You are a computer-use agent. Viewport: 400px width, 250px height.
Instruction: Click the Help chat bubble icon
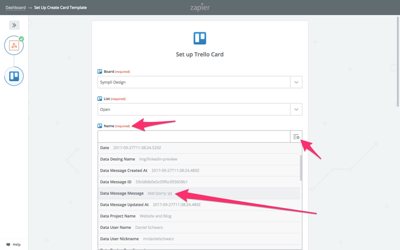[x=8, y=244]
